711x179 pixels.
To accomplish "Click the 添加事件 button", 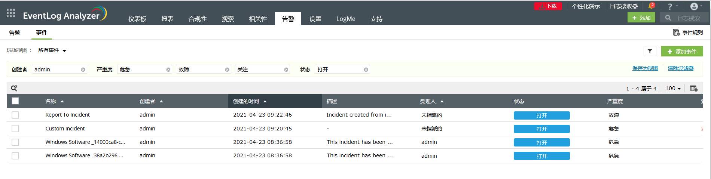I will tap(682, 51).
